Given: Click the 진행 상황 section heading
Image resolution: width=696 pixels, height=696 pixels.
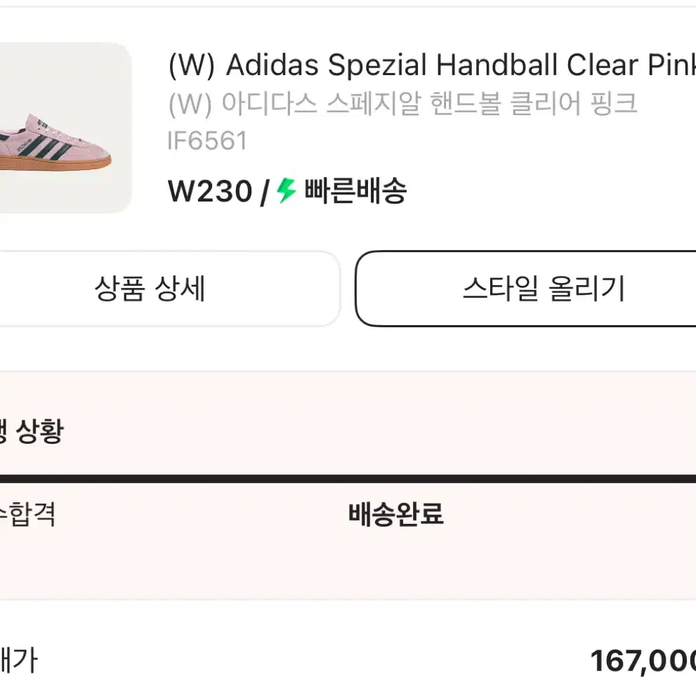Looking at the screenshot, I should (32, 431).
